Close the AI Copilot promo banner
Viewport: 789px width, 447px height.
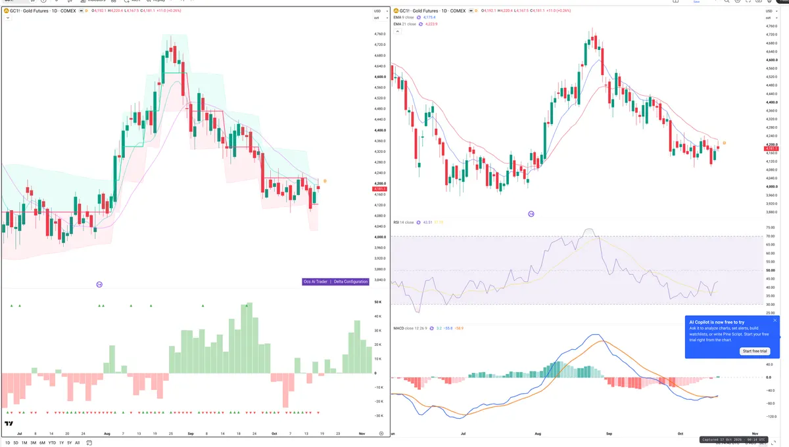775,320
